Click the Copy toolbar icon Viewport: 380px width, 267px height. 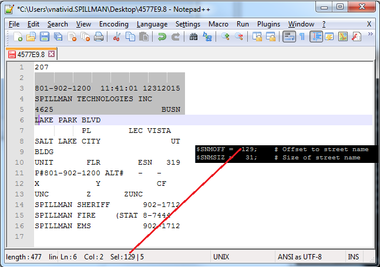(130, 37)
